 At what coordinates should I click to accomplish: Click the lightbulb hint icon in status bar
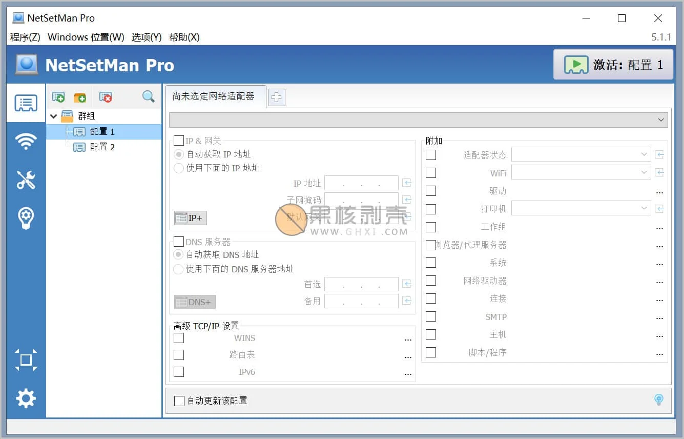(659, 400)
